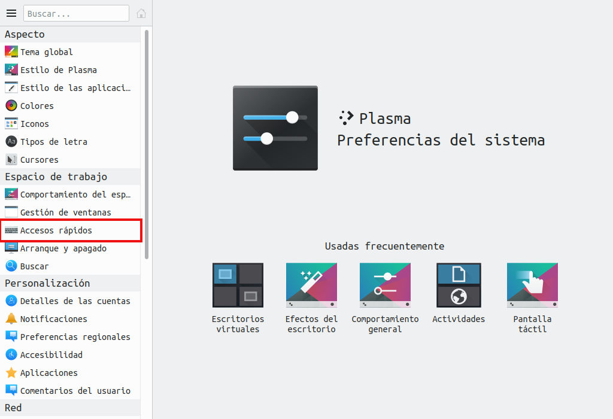Viewport: 613px width, 419px height.
Task: Click the Buscar search field
Action: point(76,13)
